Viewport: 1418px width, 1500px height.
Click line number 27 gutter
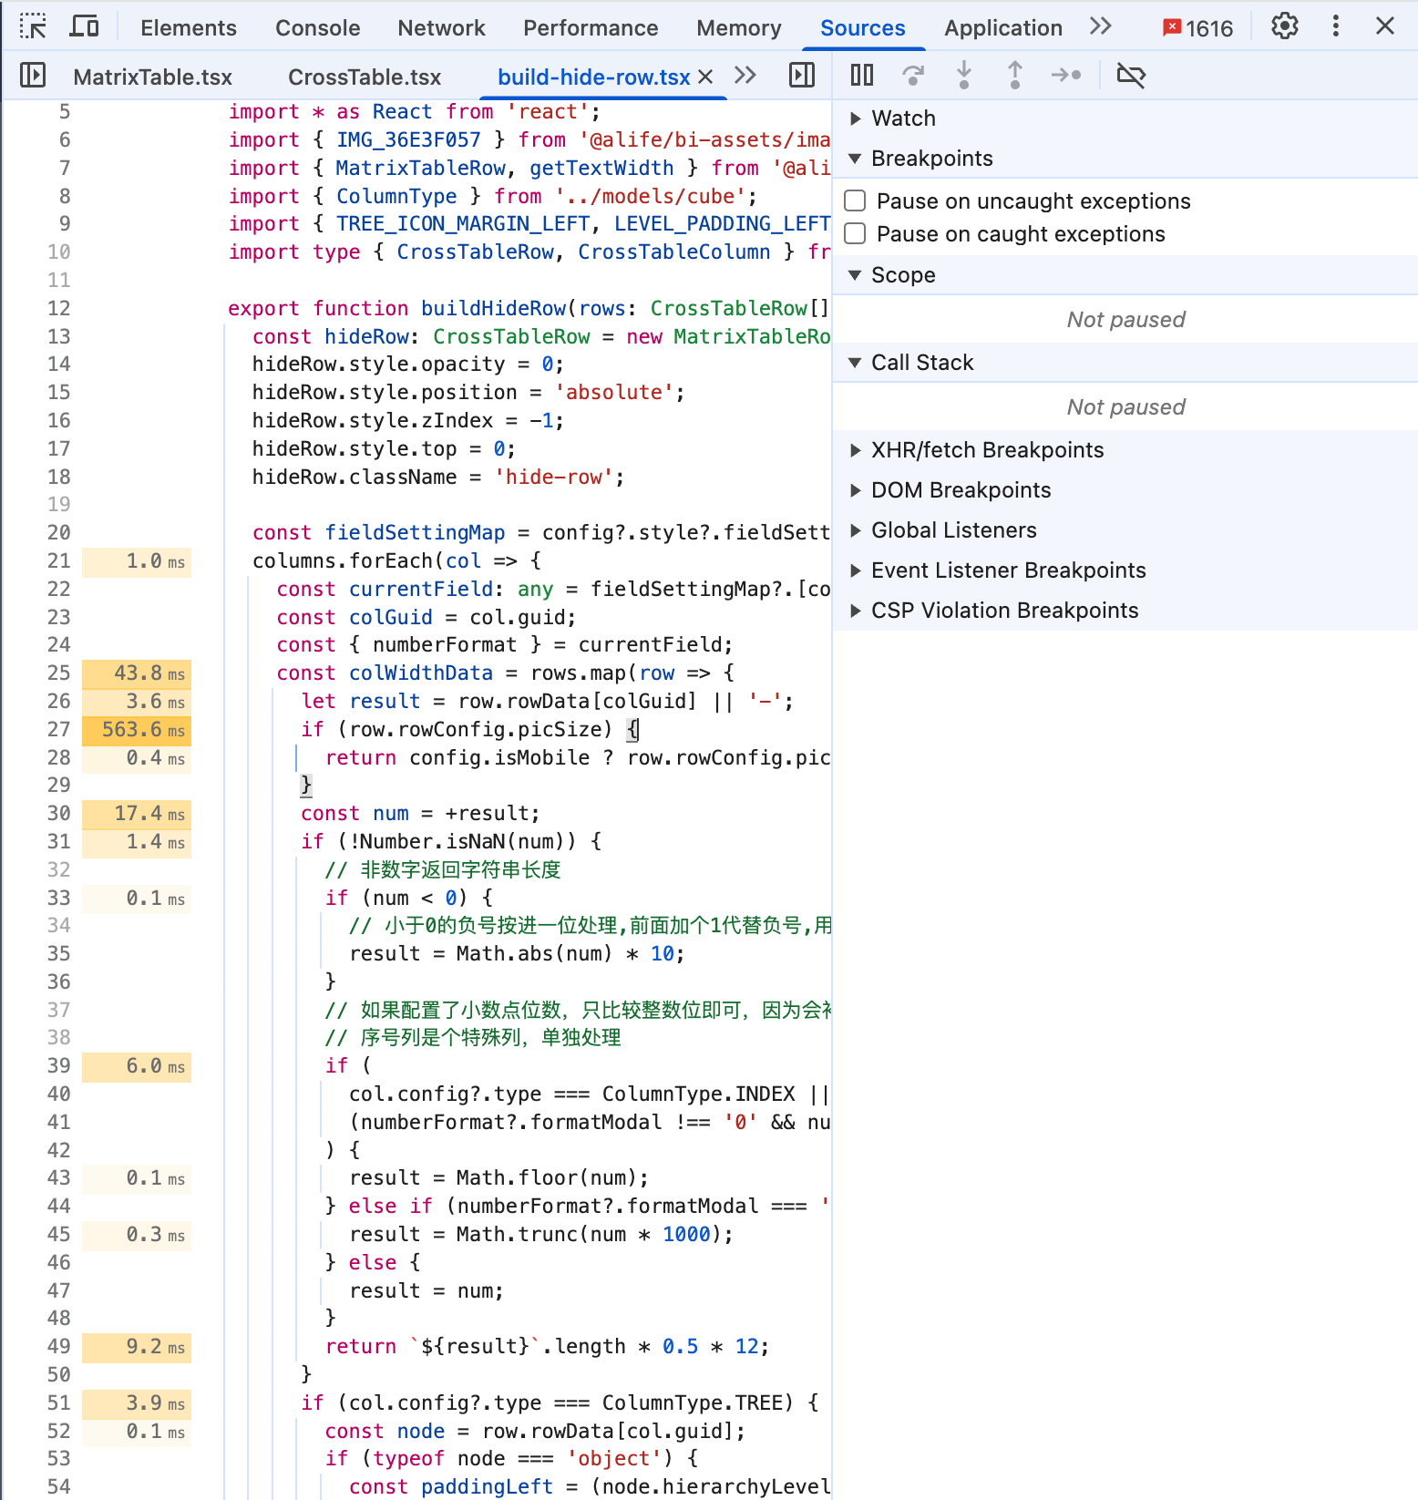[58, 729]
